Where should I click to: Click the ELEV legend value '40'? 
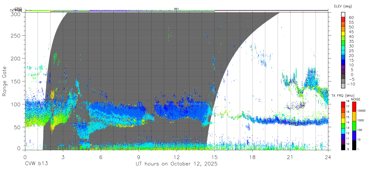pos(351,36)
